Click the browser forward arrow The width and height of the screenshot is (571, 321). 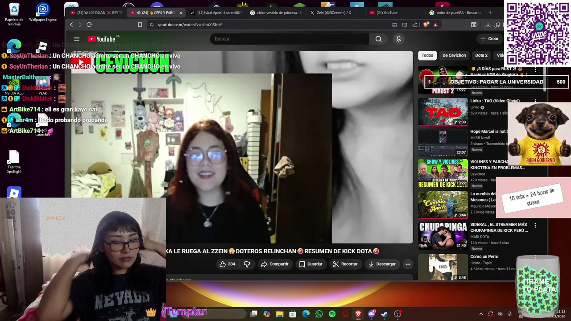[80, 25]
